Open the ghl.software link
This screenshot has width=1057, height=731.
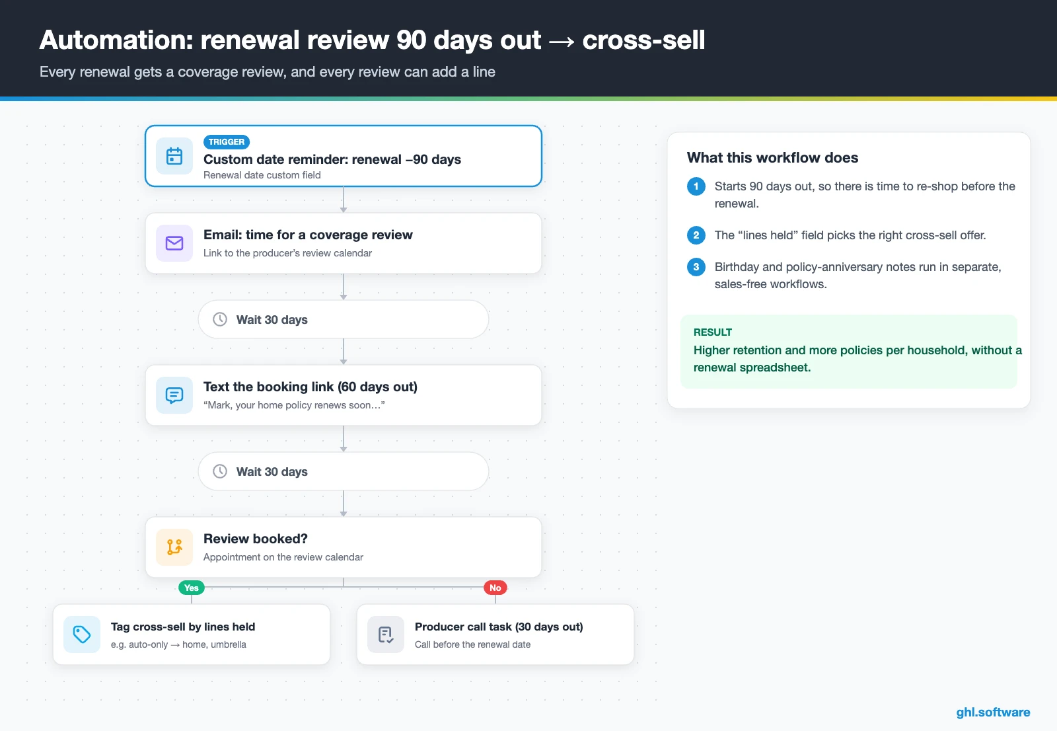pyautogui.click(x=993, y=712)
